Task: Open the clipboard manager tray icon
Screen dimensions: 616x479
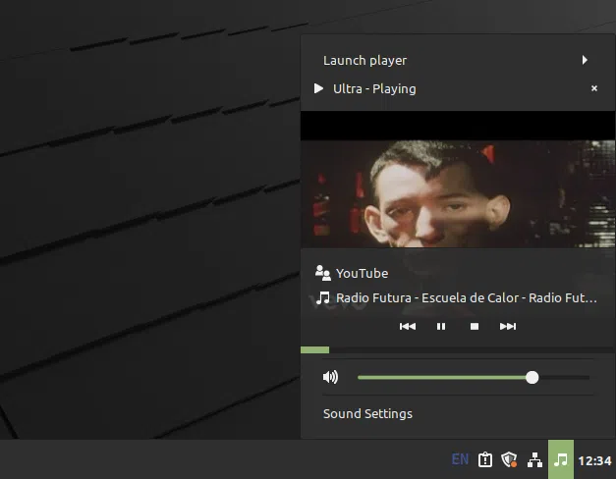Action: 485,459
